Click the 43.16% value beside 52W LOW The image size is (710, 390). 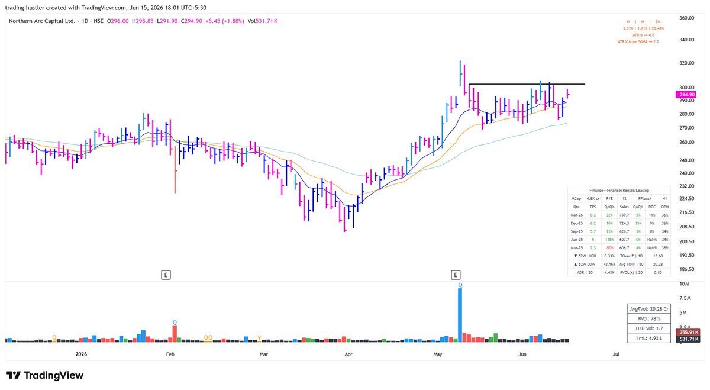pyautogui.click(x=609, y=264)
